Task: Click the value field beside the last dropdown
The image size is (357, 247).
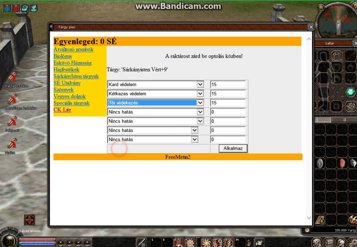Action: coord(228,139)
